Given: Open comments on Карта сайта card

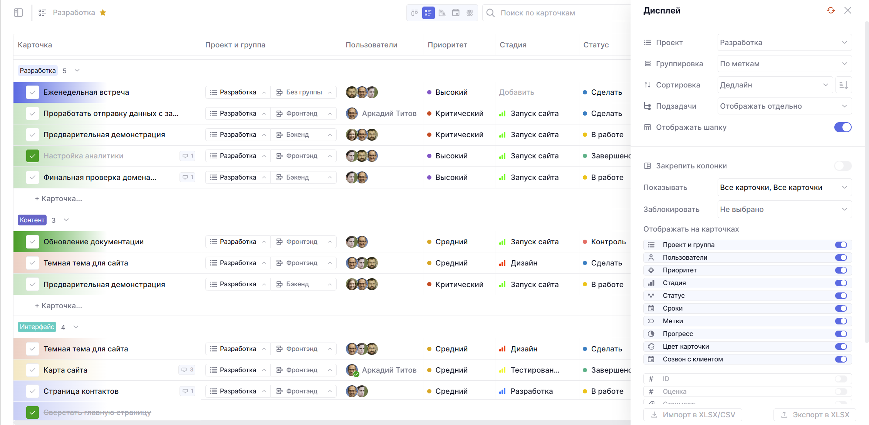Looking at the screenshot, I should [188, 370].
